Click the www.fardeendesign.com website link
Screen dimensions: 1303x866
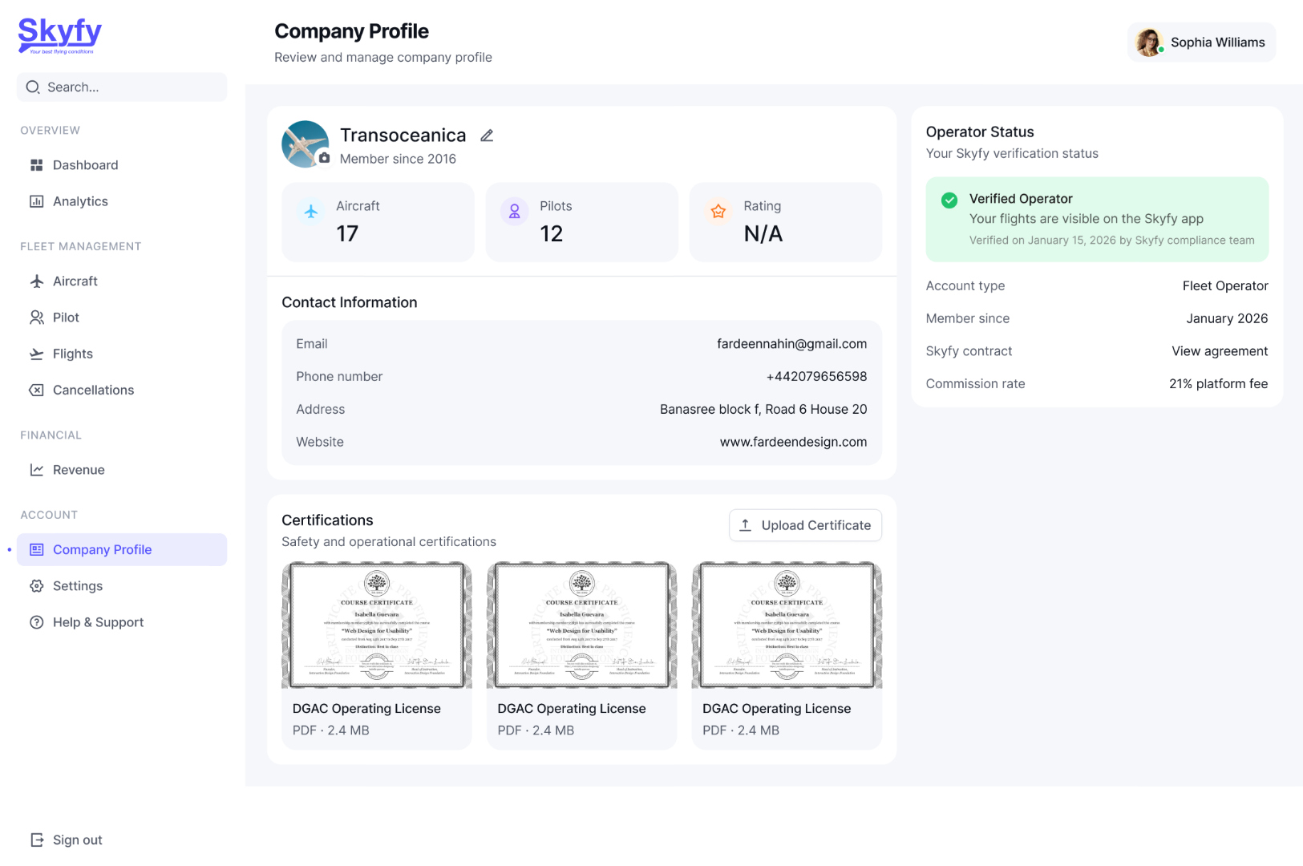[x=793, y=442]
